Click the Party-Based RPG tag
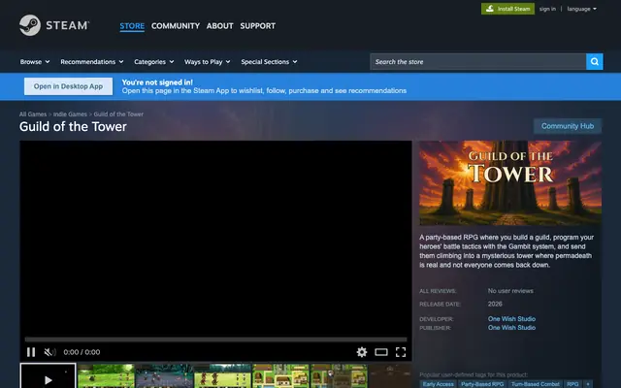The width and height of the screenshot is (621, 388). tap(482, 384)
